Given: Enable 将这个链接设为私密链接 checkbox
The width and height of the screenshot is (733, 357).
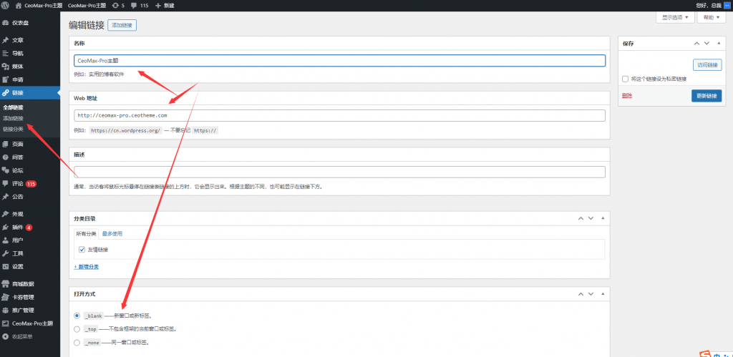Looking at the screenshot, I should click(626, 79).
